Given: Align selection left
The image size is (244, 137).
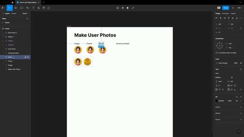Looking at the screenshot, I should [x=217, y=18].
